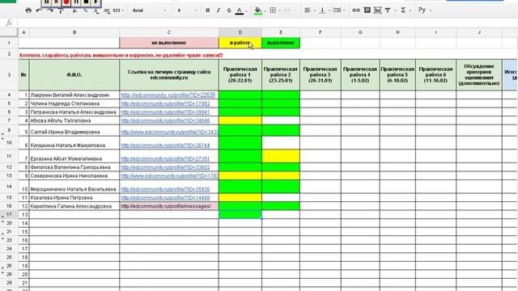Viewport: 518px width, 291px height.
Task: Select column B header
Action: pyautogui.click(x=74, y=32)
